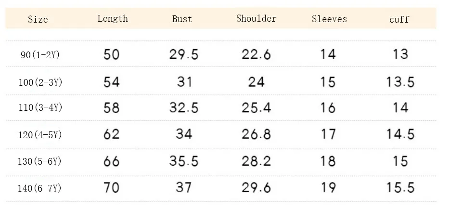Select the Sleeves column header
449x208 pixels.
point(329,19)
